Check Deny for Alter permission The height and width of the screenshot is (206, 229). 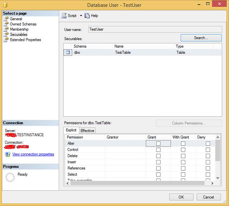pyautogui.click(x=208, y=143)
